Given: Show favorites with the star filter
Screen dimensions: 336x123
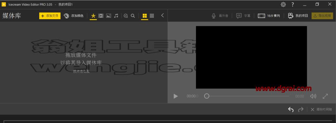Looking at the screenshot, I should [x=93, y=16].
